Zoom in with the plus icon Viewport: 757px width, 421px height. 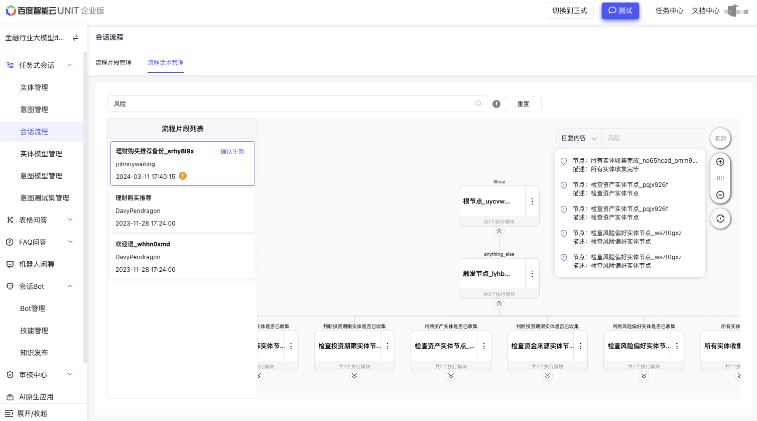tap(720, 162)
